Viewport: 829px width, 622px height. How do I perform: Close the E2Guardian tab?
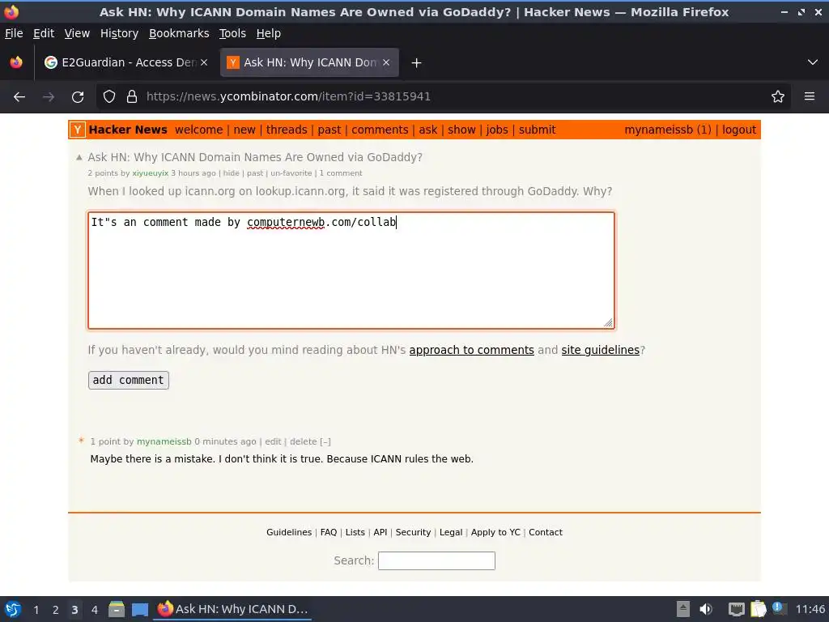[x=204, y=62]
